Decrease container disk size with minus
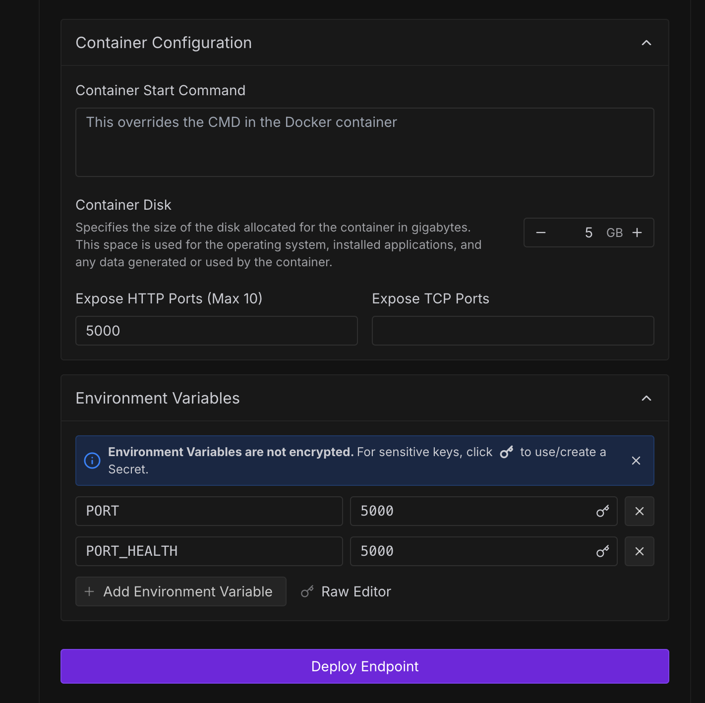The image size is (705, 703). click(541, 233)
